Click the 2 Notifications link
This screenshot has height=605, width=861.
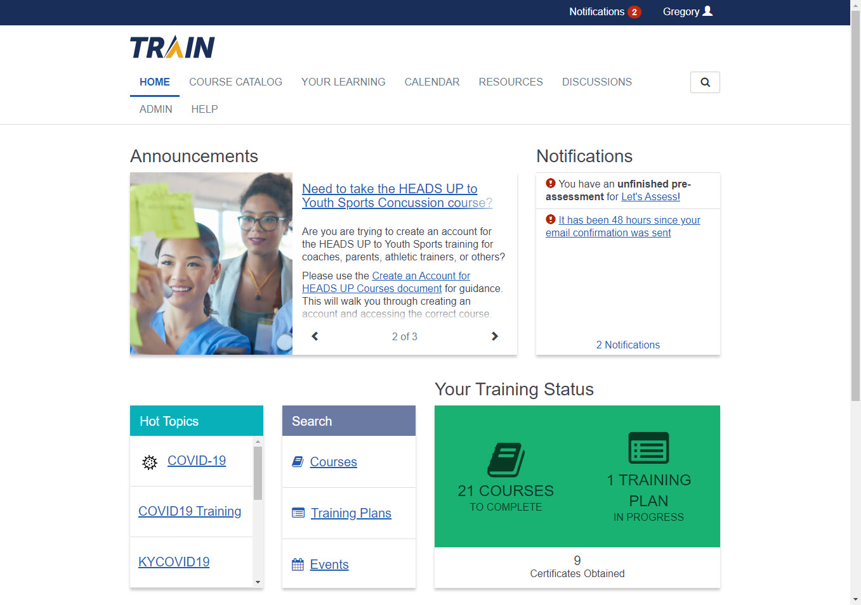[628, 345]
